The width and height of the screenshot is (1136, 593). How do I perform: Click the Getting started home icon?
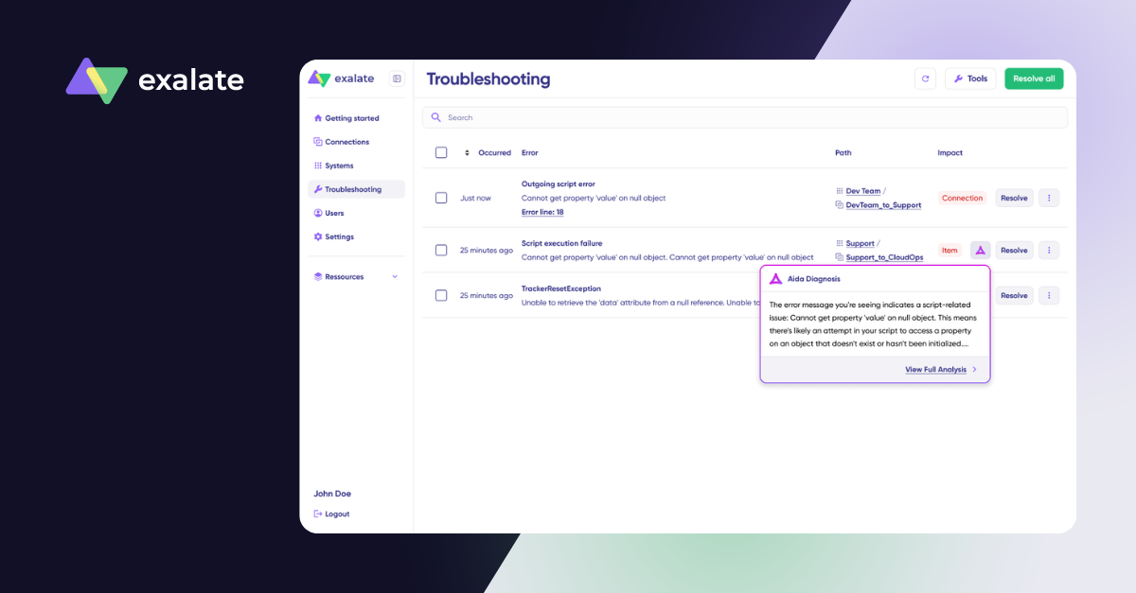click(318, 118)
